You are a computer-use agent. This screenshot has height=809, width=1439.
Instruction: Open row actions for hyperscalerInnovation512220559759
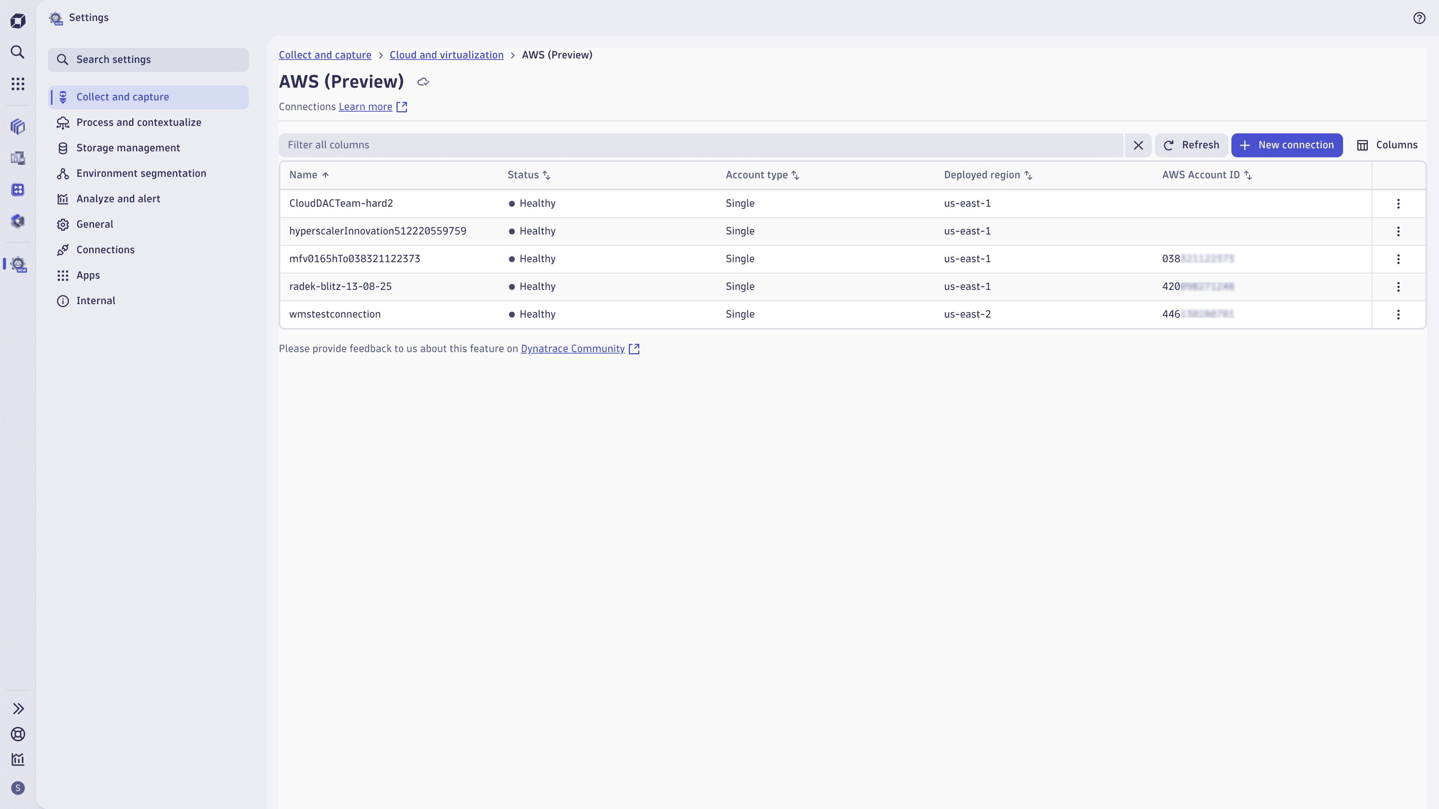[1398, 231]
